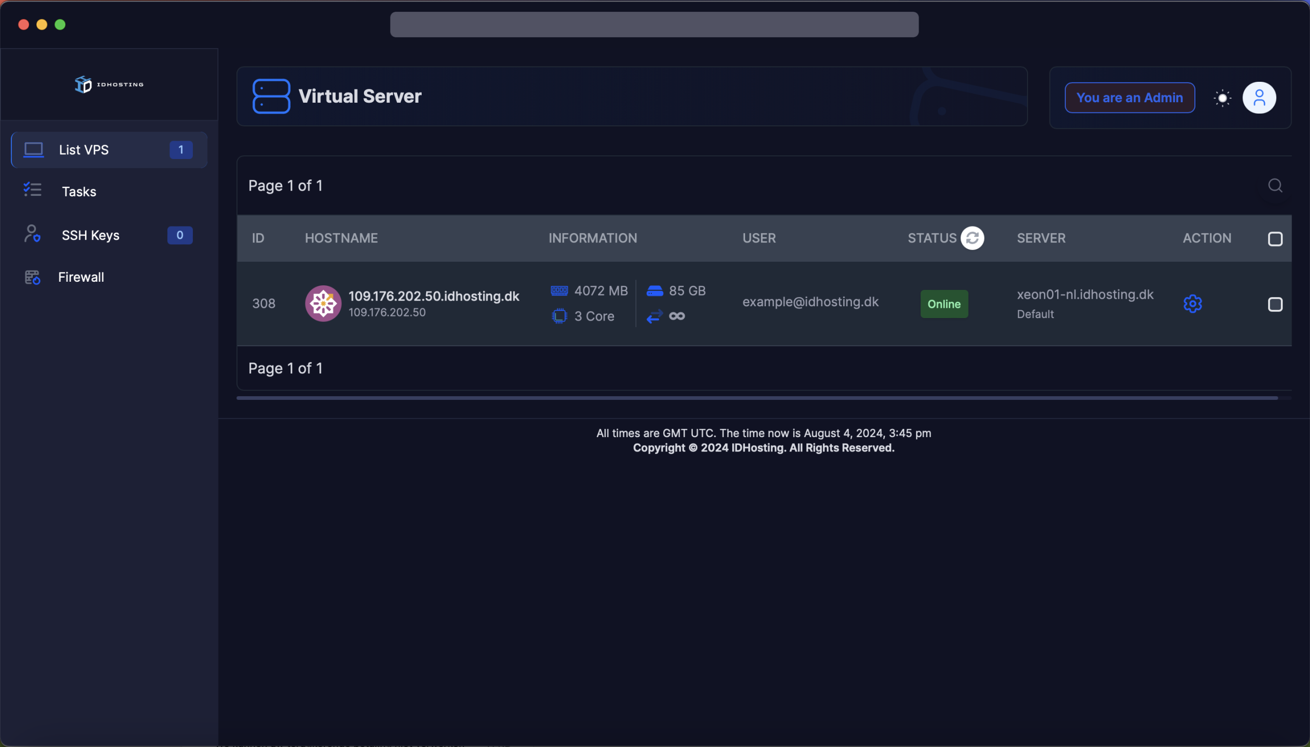Toggle light mode with the sun icon
The image size is (1310, 747).
[x=1222, y=98]
